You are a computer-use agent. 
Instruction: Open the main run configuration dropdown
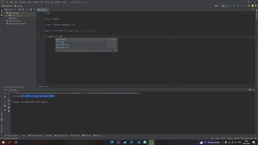coord(227,6)
